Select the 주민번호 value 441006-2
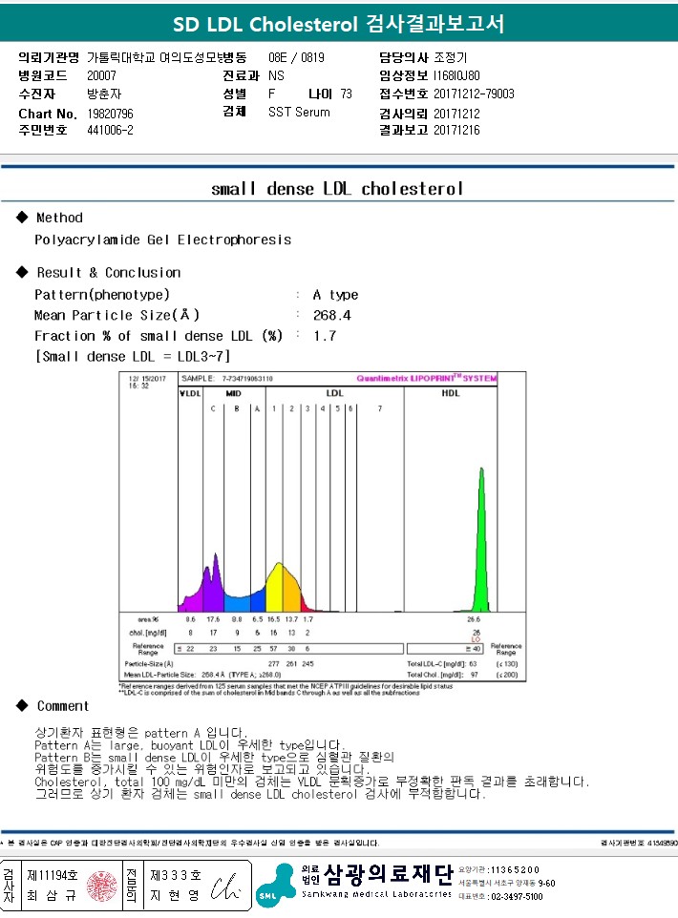This screenshot has height=918, width=678. (x=110, y=130)
